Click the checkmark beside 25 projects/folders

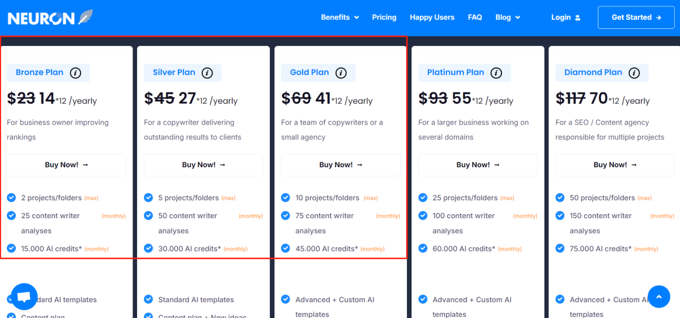(x=423, y=198)
